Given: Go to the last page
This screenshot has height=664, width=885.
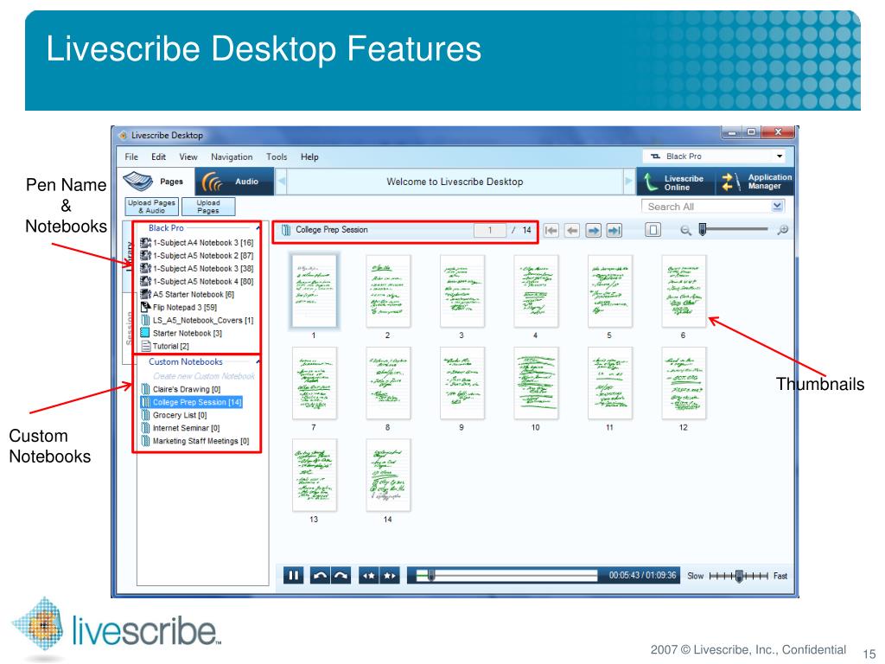Looking at the screenshot, I should [x=614, y=230].
